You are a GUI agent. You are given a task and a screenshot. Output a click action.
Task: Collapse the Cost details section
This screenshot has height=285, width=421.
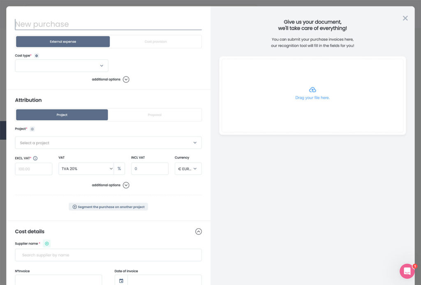(199, 231)
